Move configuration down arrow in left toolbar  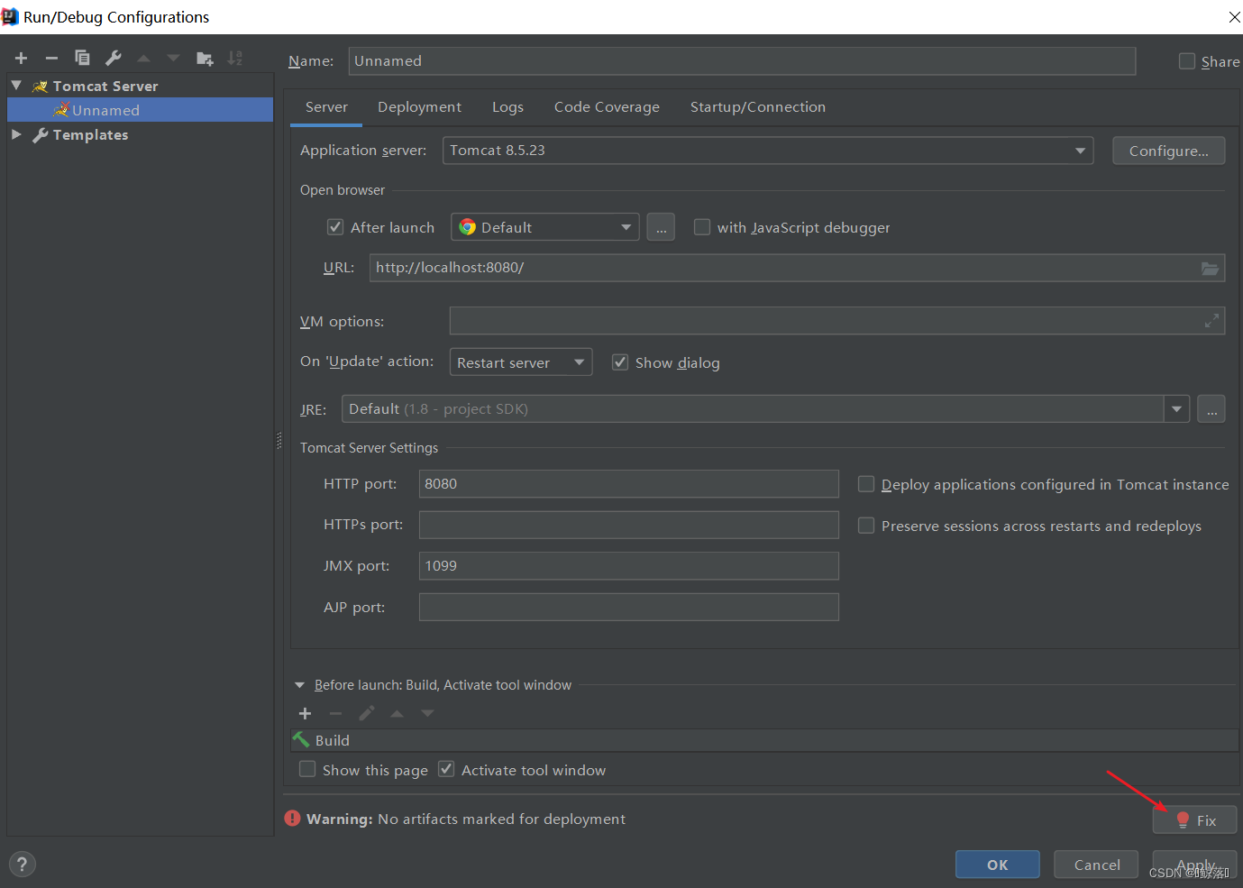[x=174, y=59]
